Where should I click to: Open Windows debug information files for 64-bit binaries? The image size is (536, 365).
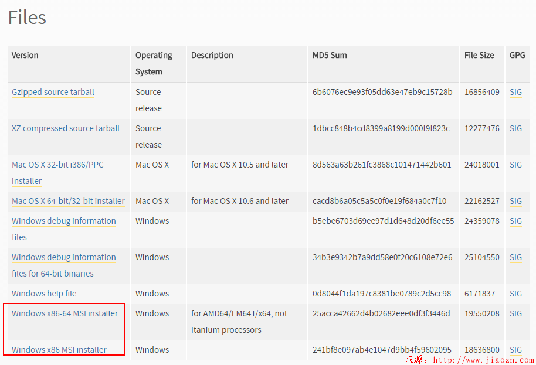pyautogui.click(x=63, y=258)
